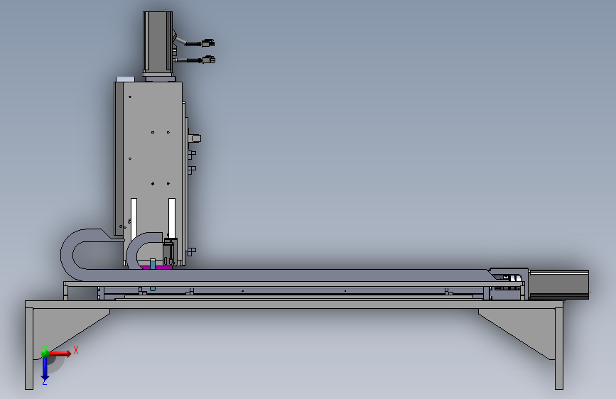Select the right white slot in the column plate
Image resolution: width=616 pixels, height=399 pixels.
coord(172,218)
